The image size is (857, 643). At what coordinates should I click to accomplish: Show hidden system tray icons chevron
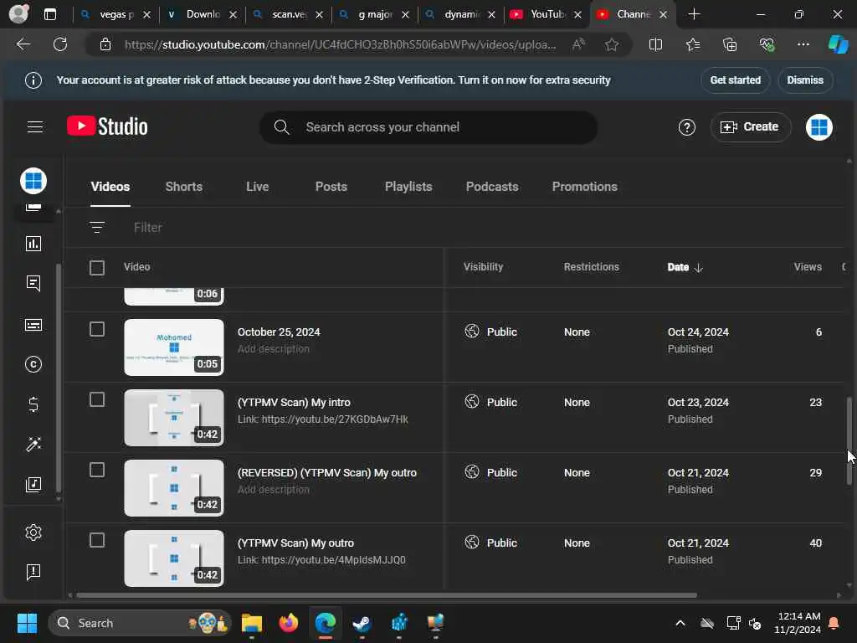(680, 623)
